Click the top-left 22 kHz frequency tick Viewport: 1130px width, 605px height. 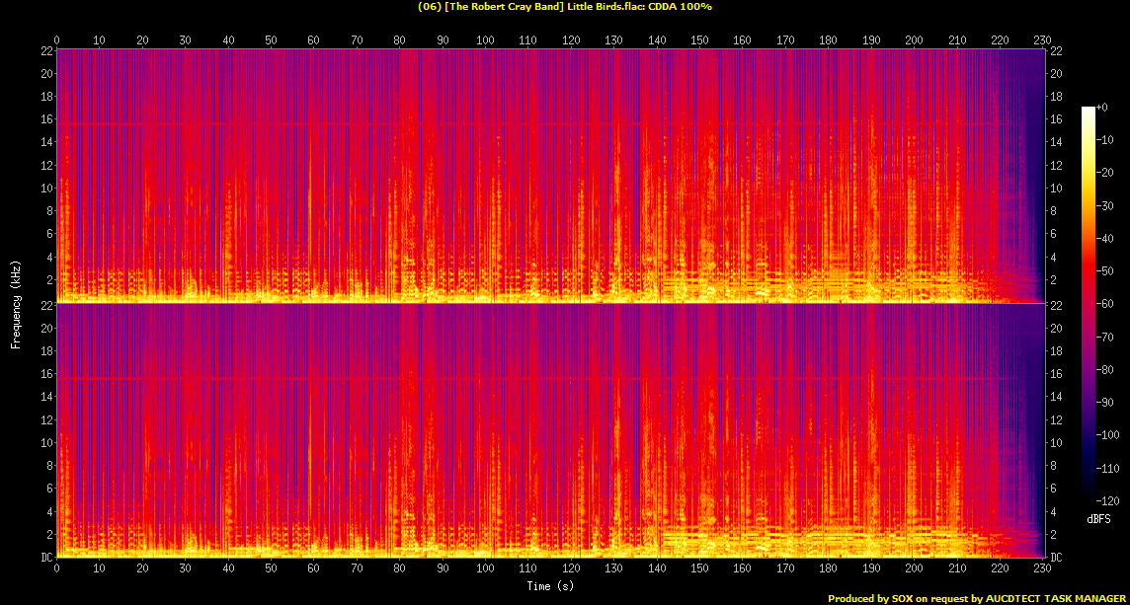(x=46, y=50)
